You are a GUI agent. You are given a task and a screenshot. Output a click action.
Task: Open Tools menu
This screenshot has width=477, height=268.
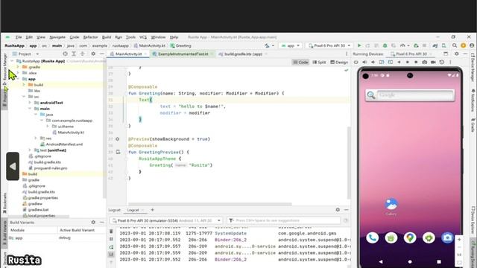pyautogui.click(x=130, y=37)
